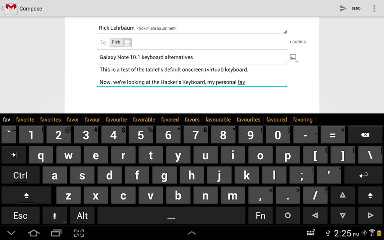Tap the letter q key

41,155
